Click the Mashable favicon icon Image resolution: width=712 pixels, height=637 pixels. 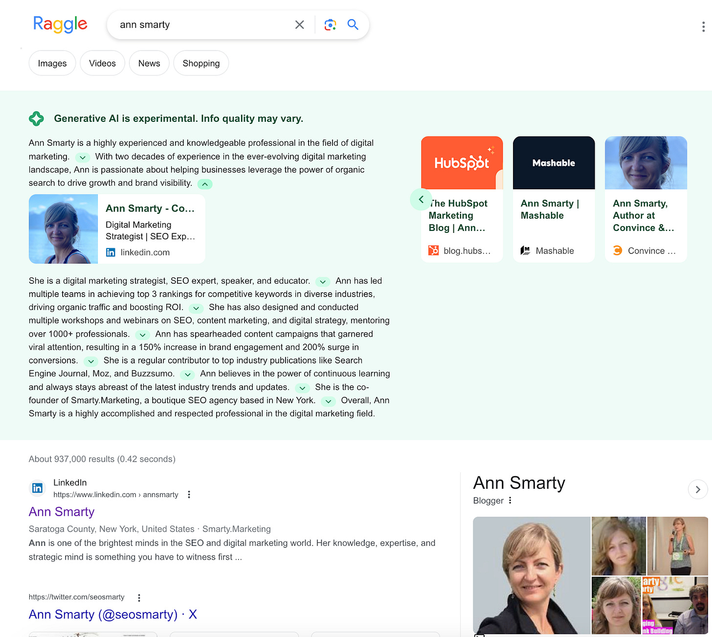pos(525,250)
